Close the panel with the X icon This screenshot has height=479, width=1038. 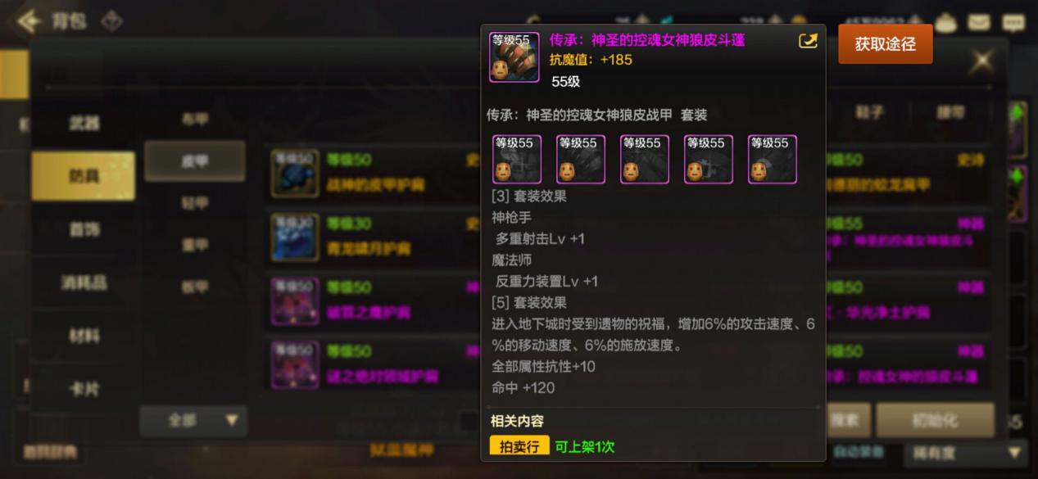(981, 60)
